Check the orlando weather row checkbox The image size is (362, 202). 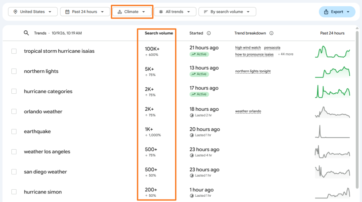(x=14, y=111)
